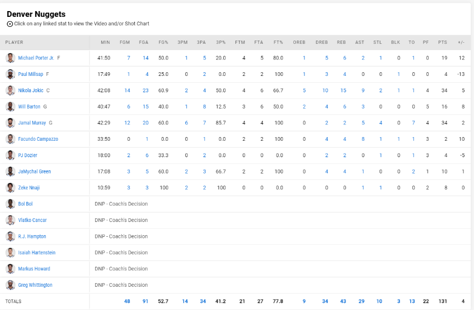Screen dimensions: 474x310
Task: Open the R.J. Hampton name link
Action: pos(32,236)
